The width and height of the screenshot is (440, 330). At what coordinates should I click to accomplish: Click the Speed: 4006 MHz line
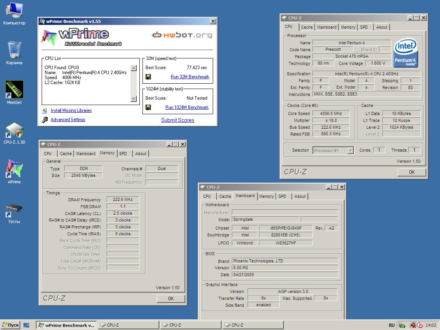pyautogui.click(x=63, y=78)
